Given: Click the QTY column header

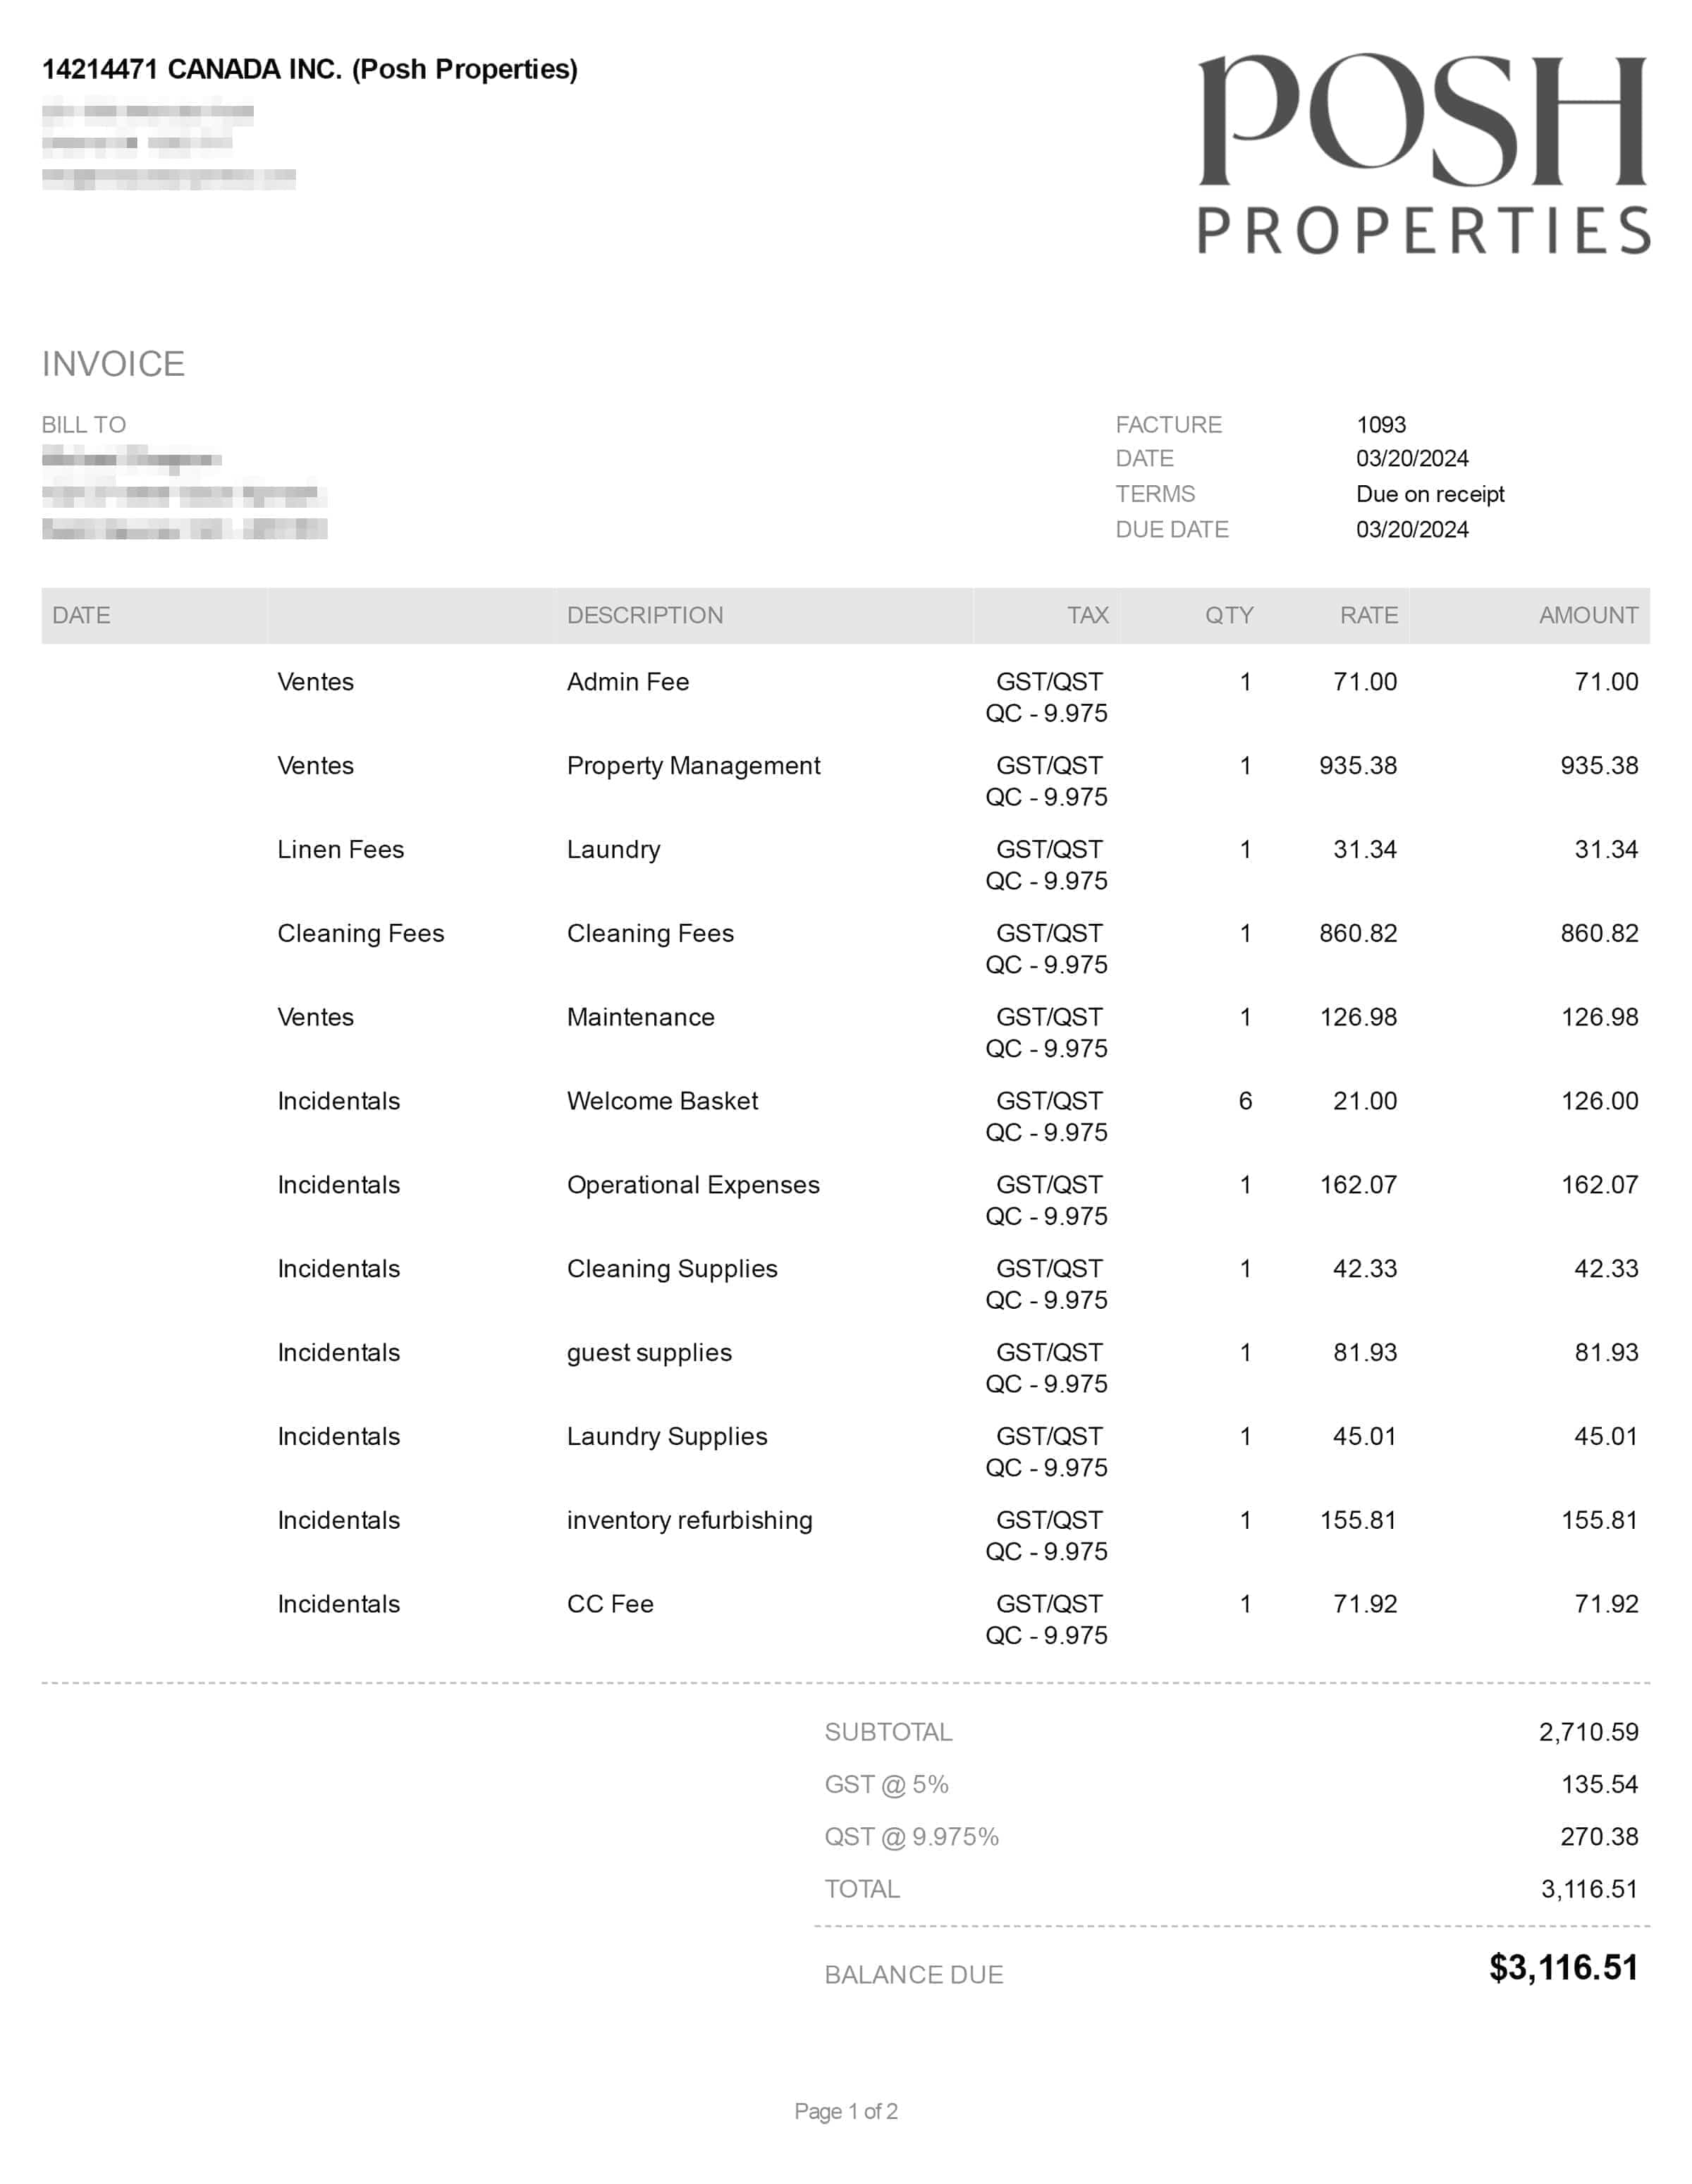Looking at the screenshot, I should [x=1228, y=615].
